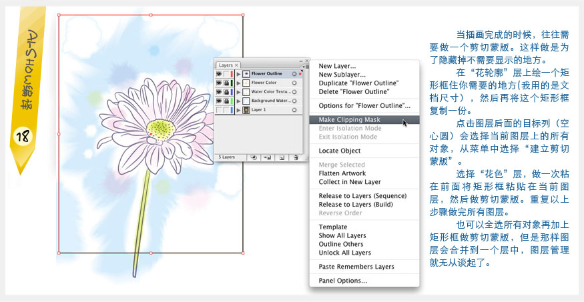Toggle lock box for Layer 1
This screenshot has height=302, width=584.
click(226, 110)
